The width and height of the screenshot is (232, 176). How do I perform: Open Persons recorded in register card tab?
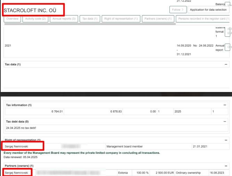203,19
